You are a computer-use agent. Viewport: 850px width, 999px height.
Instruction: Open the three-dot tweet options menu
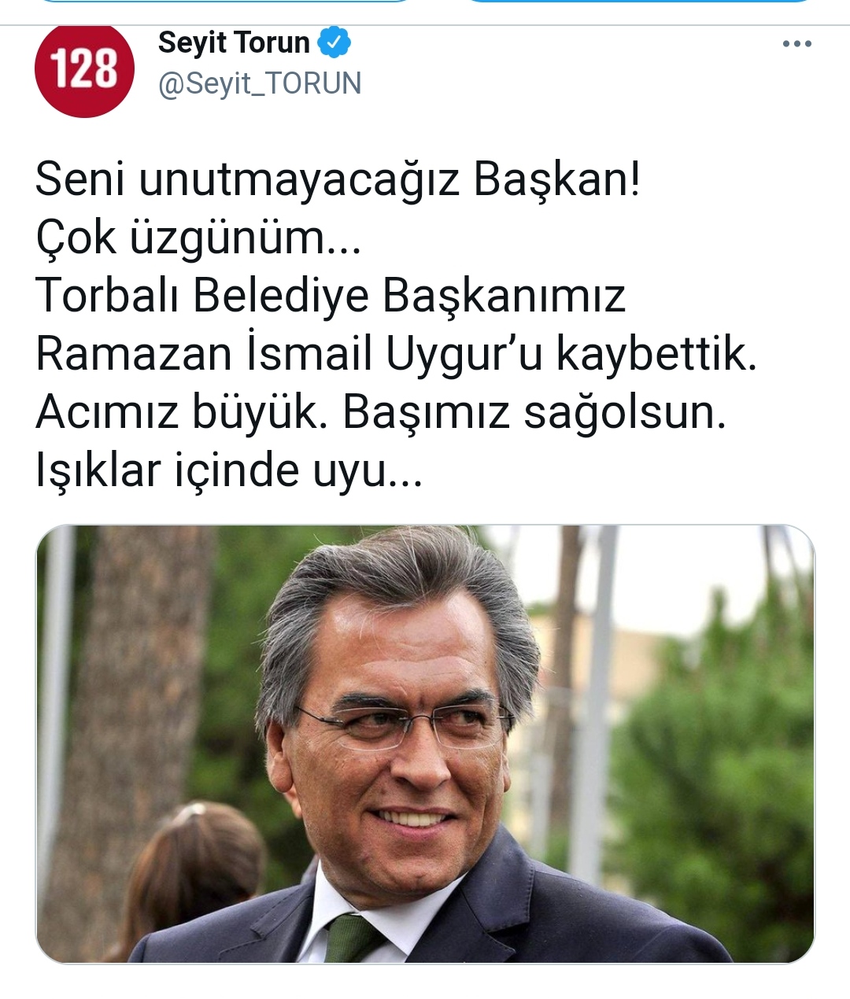(796, 44)
